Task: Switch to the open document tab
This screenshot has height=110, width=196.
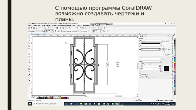Action: click(37, 34)
